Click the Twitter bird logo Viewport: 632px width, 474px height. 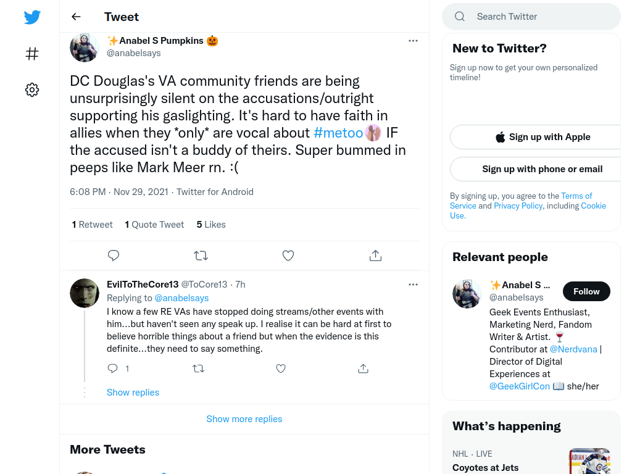(x=32, y=17)
